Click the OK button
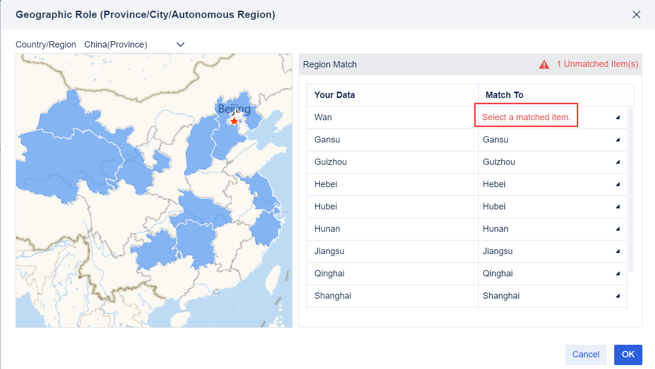The image size is (655, 369). pos(628,354)
